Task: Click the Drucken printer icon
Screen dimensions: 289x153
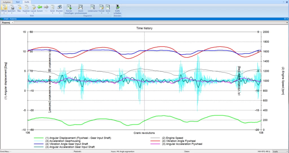Action: point(59,7)
